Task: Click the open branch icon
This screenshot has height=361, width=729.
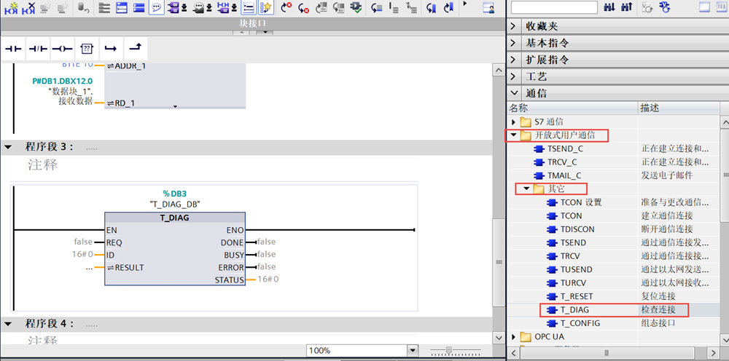Action: click(111, 49)
